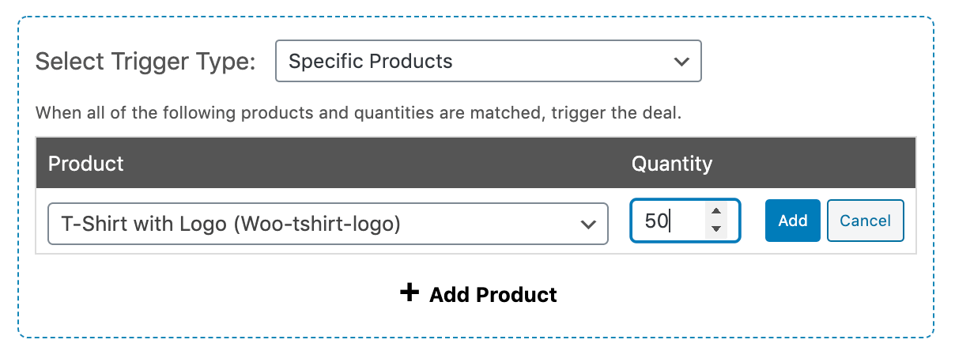Increase quantity with the up stepper arrow
This screenshot has width=955, height=351.
coord(715,212)
